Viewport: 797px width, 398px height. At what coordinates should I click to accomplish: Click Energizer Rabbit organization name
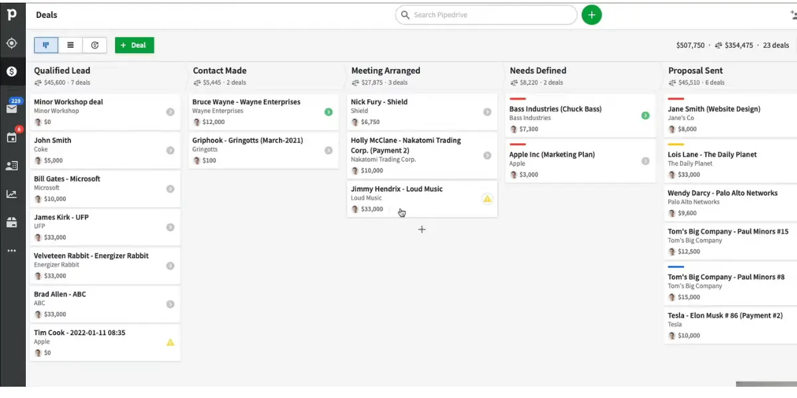pyautogui.click(x=56, y=265)
